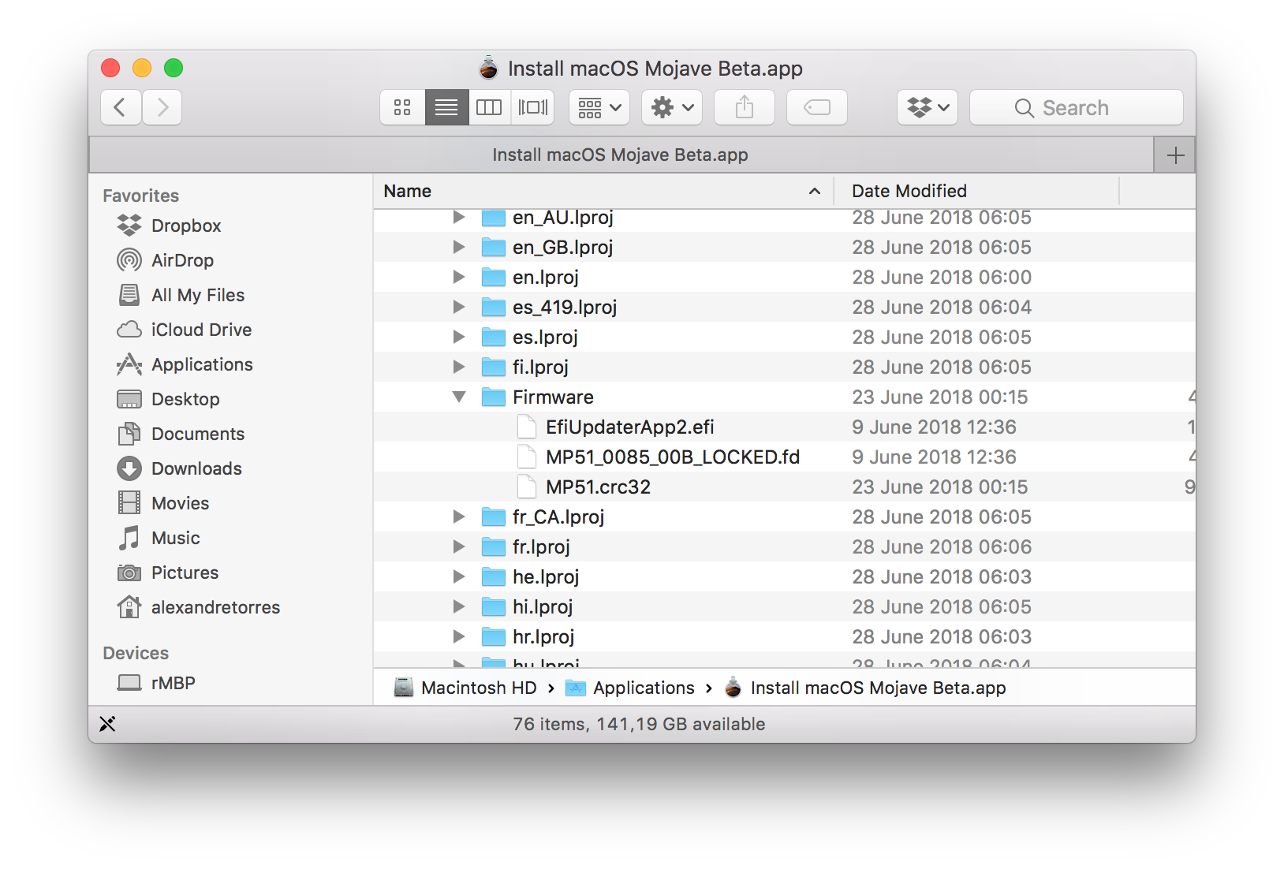This screenshot has width=1284, height=869.
Task: Add a new tab with plus button
Action: pos(1175,155)
